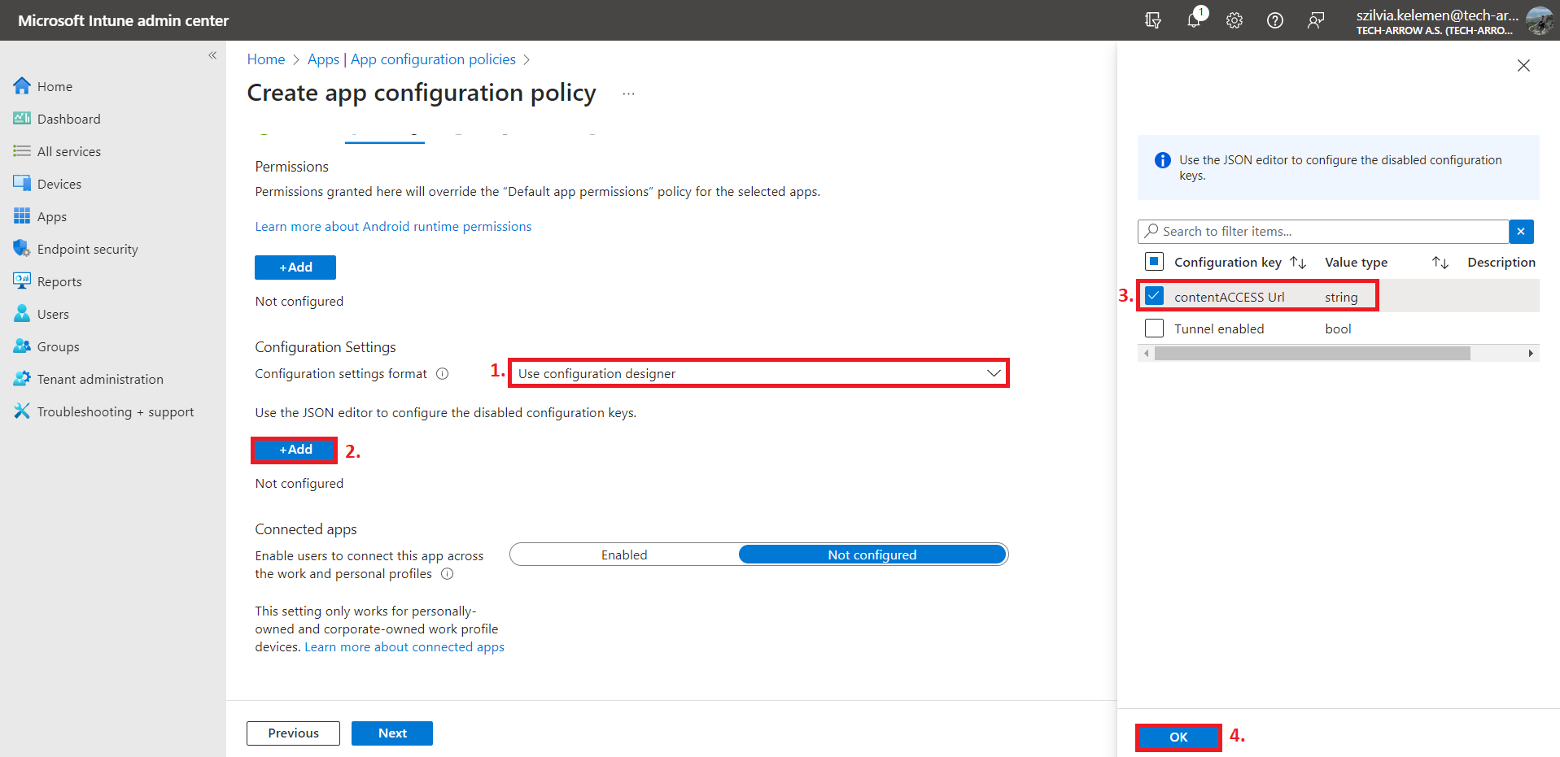1560x757 pixels.
Task: Sort by Configuration key column arrows
Action: (x=1298, y=263)
